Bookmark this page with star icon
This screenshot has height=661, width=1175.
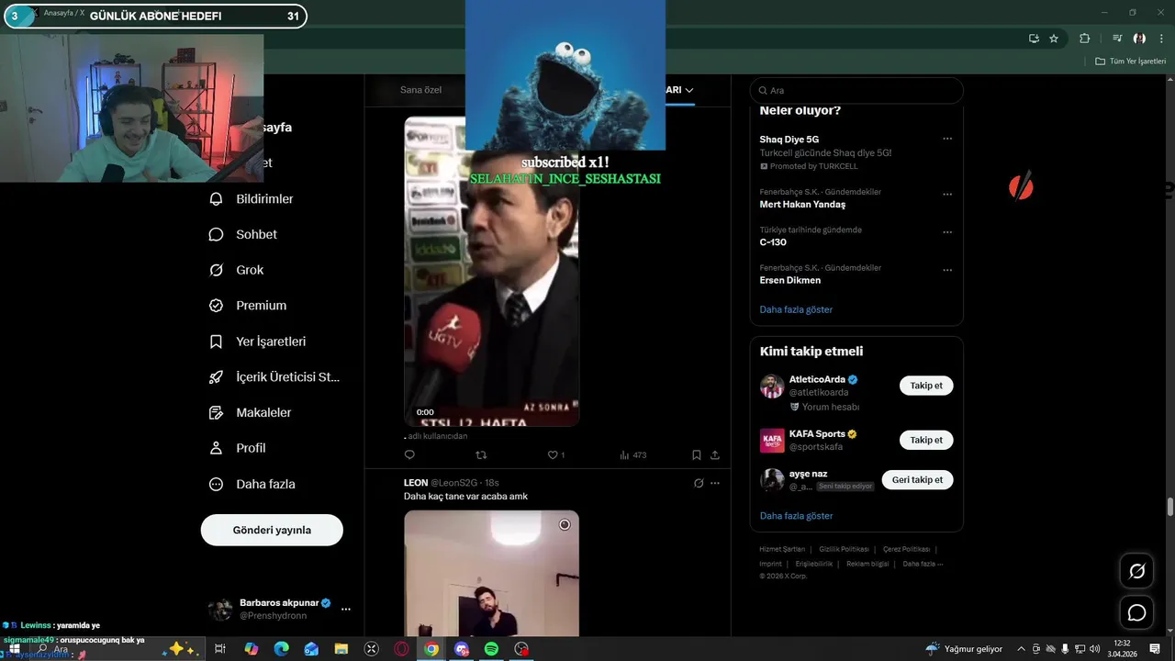[x=1054, y=39]
